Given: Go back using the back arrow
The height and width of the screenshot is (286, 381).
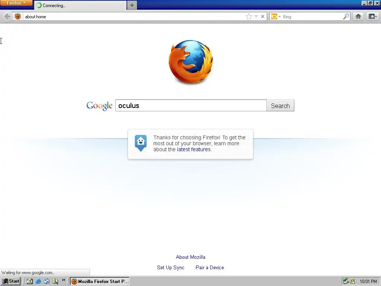Looking at the screenshot, I should pos(7,16).
